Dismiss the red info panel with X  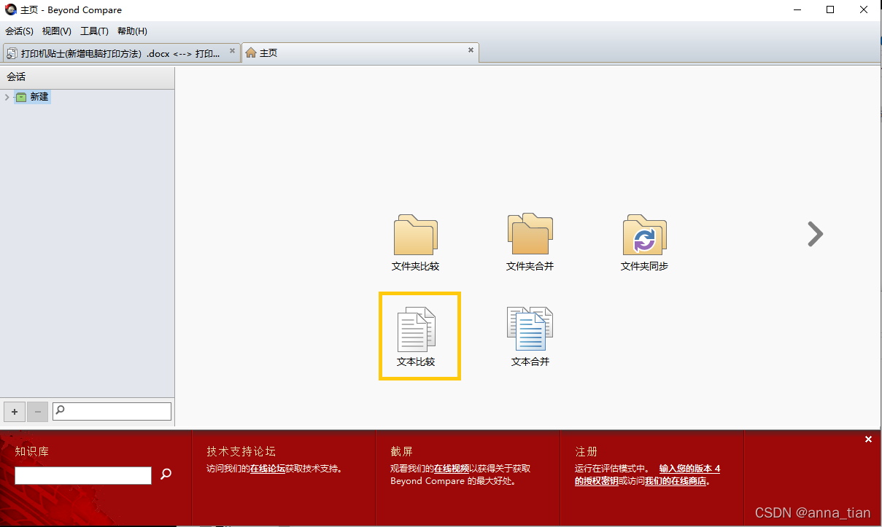click(x=868, y=439)
